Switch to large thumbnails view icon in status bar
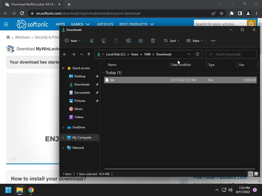Image resolution: width=262 pixels, height=196 pixels. (256, 174)
